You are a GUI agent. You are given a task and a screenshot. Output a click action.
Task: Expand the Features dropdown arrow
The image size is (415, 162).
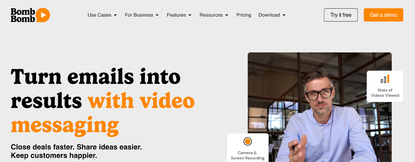pyautogui.click(x=190, y=15)
